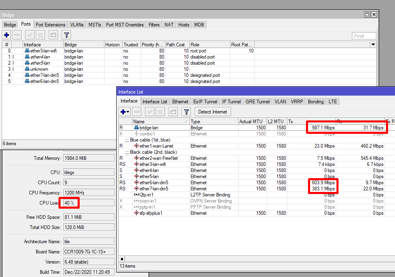
Task: Click the Remove (minus) icon in Bridge toolbar
Action: 17,35
